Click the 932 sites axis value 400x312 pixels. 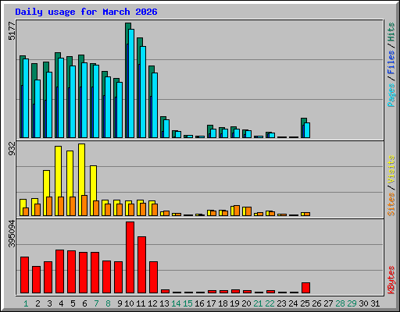click(x=12, y=149)
